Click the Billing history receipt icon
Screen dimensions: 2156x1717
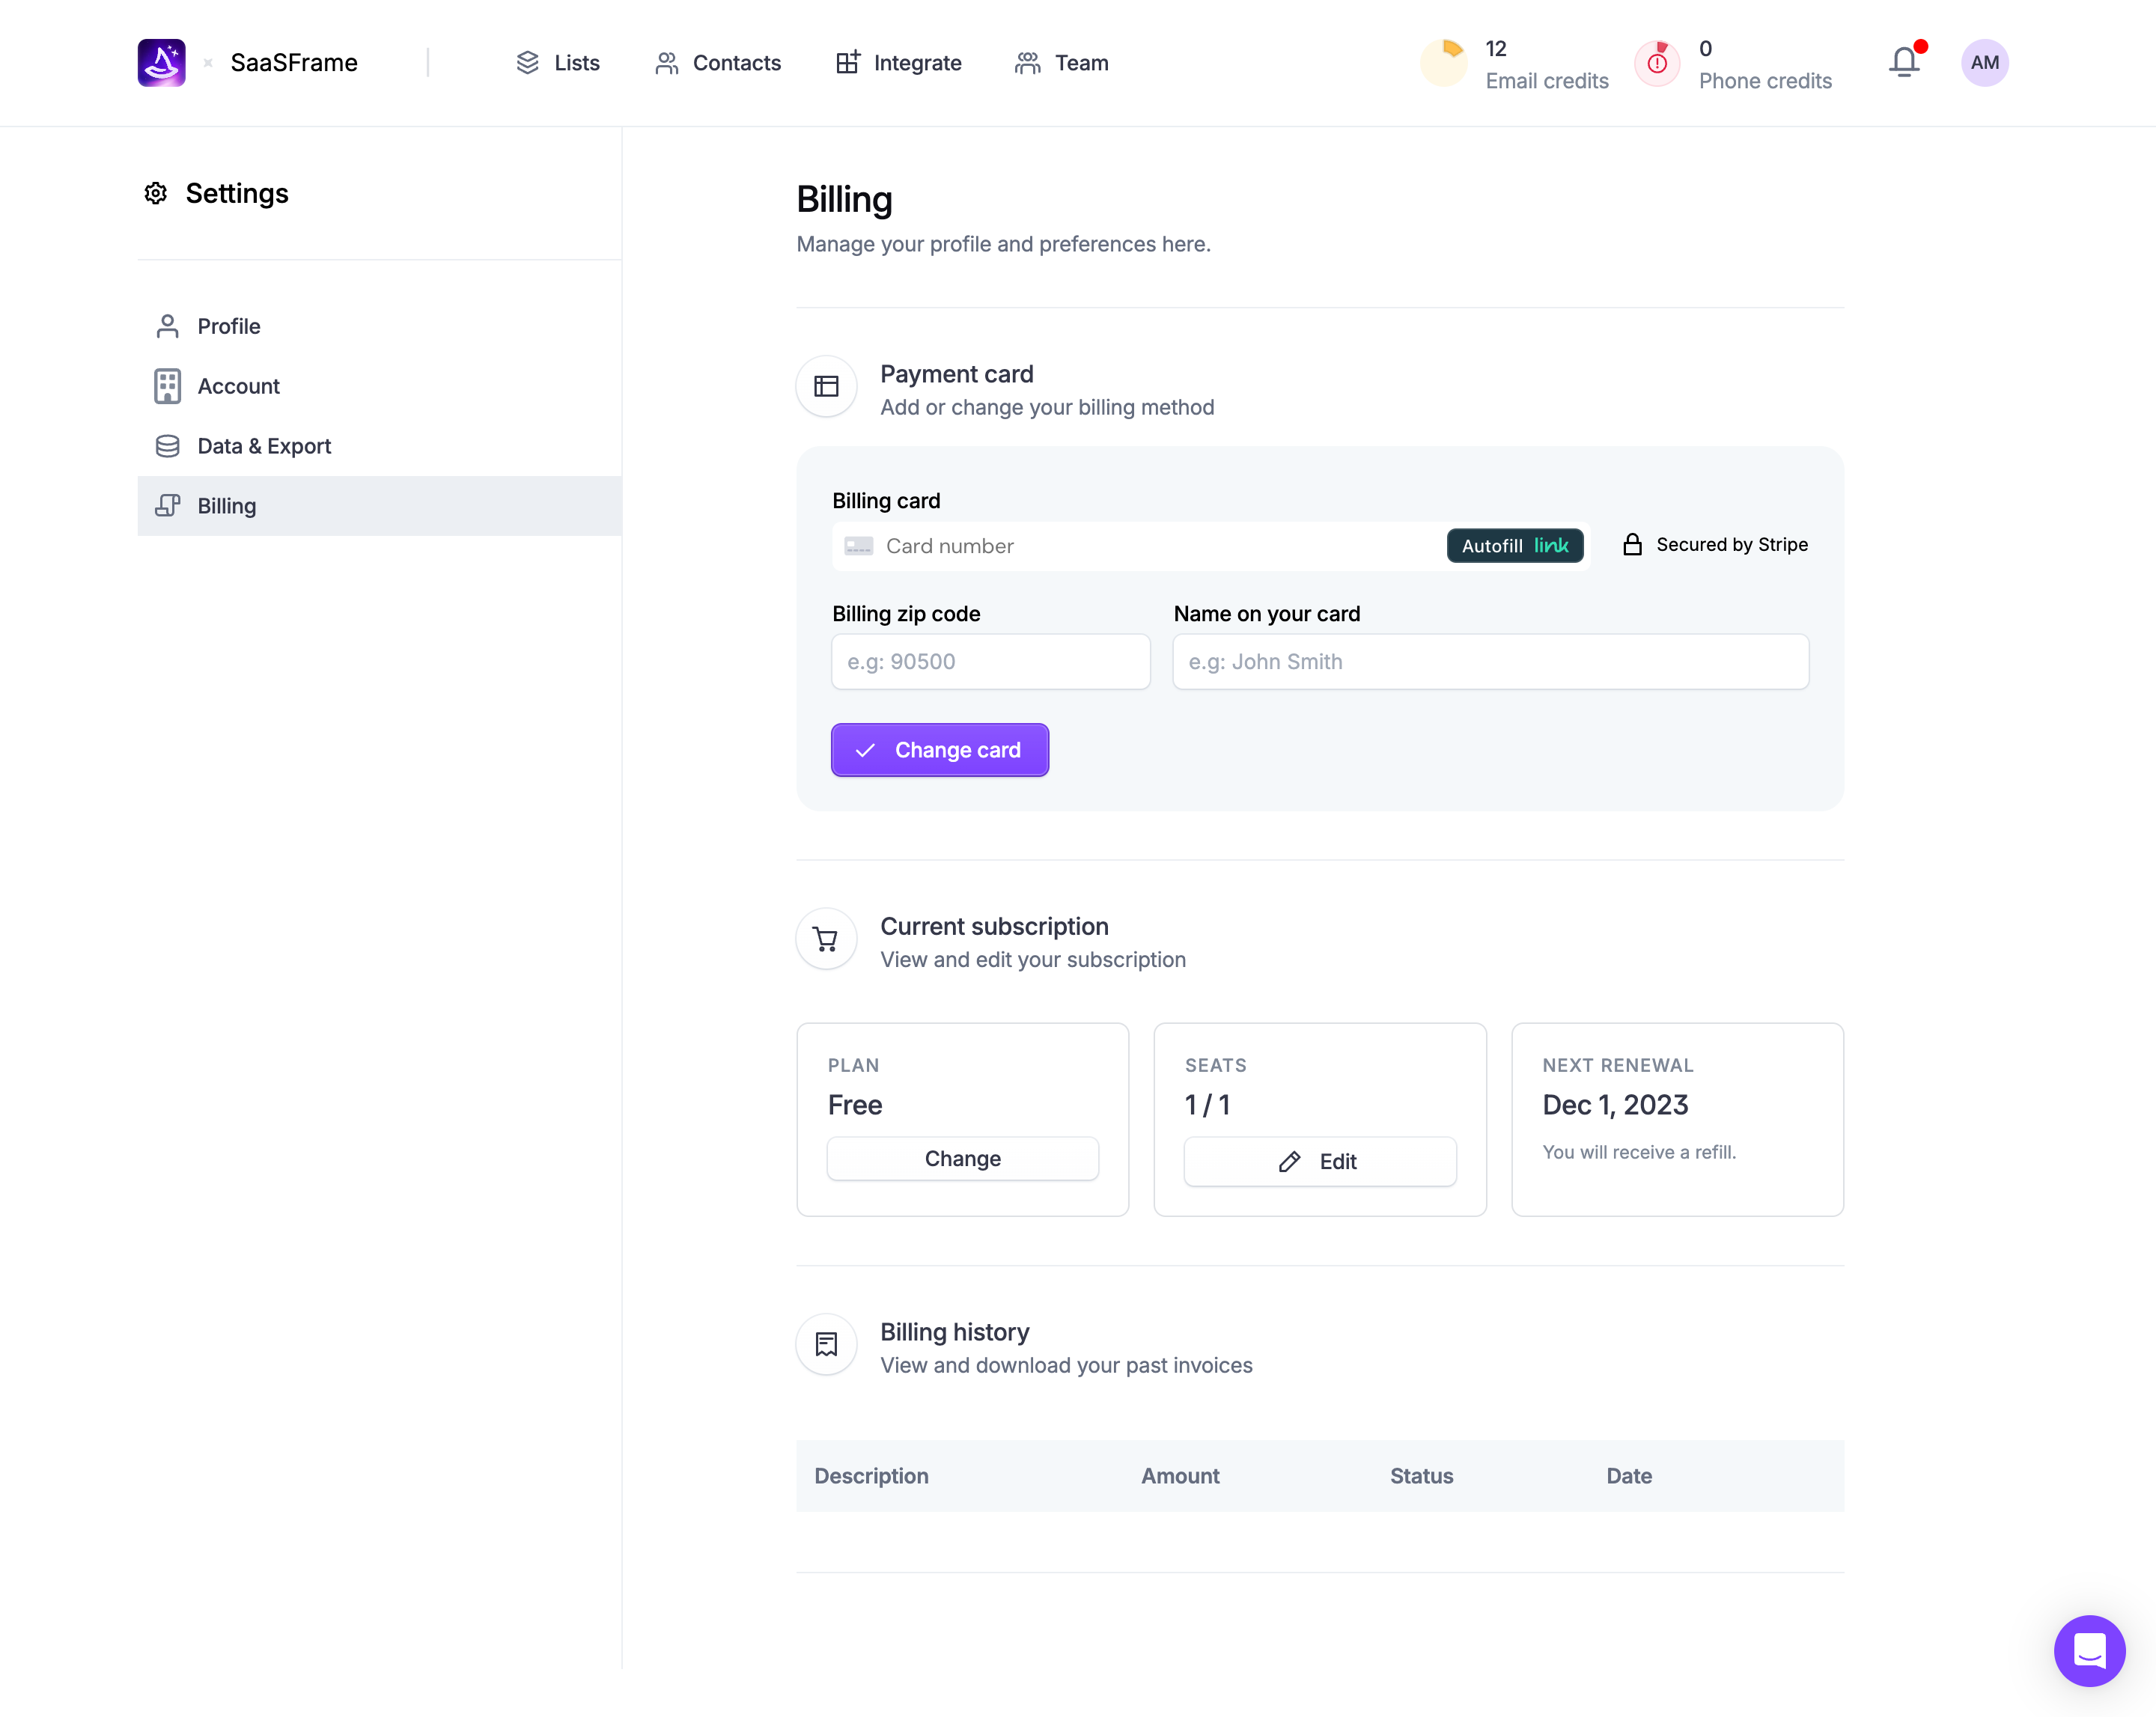[x=826, y=1344]
